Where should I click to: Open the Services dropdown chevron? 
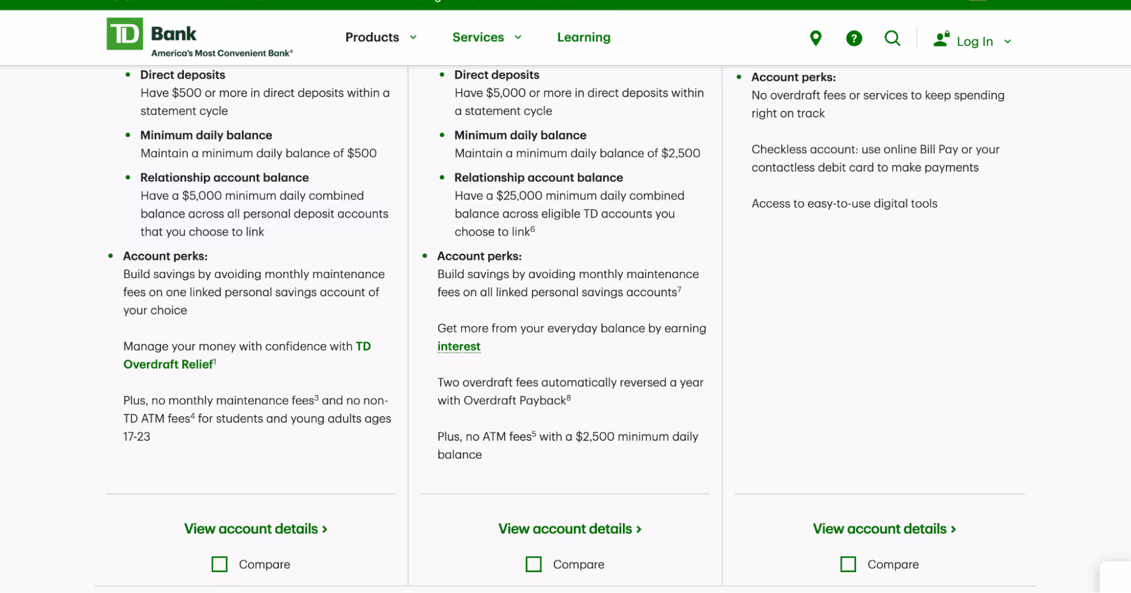pyautogui.click(x=518, y=37)
